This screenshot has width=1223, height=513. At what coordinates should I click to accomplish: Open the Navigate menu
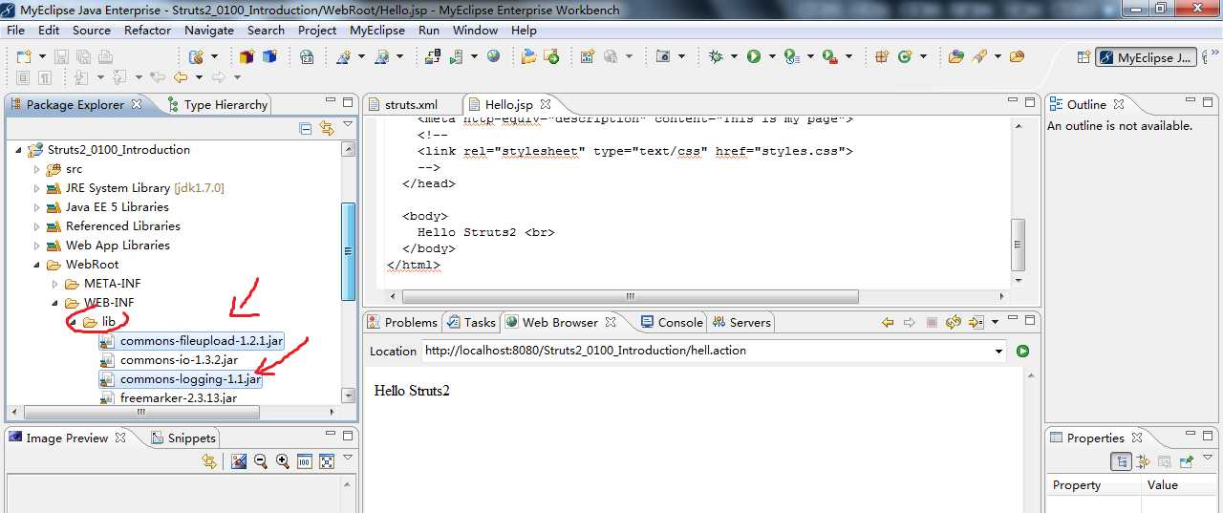coord(209,30)
